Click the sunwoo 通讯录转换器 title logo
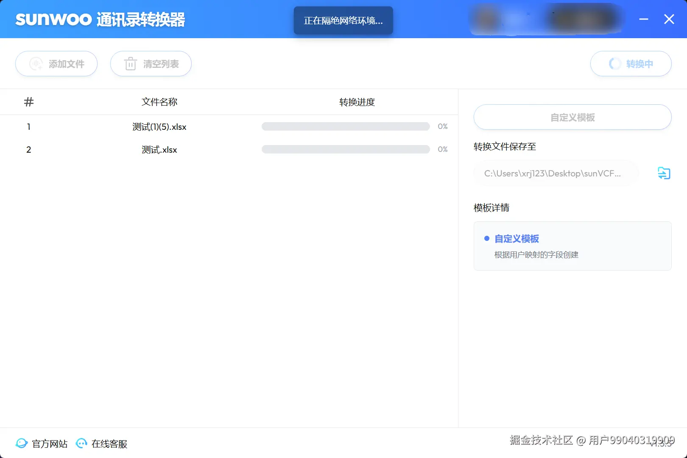The image size is (687, 458). (100, 20)
